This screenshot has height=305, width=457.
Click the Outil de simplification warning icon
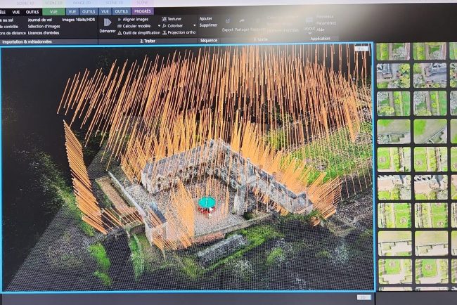click(x=120, y=33)
